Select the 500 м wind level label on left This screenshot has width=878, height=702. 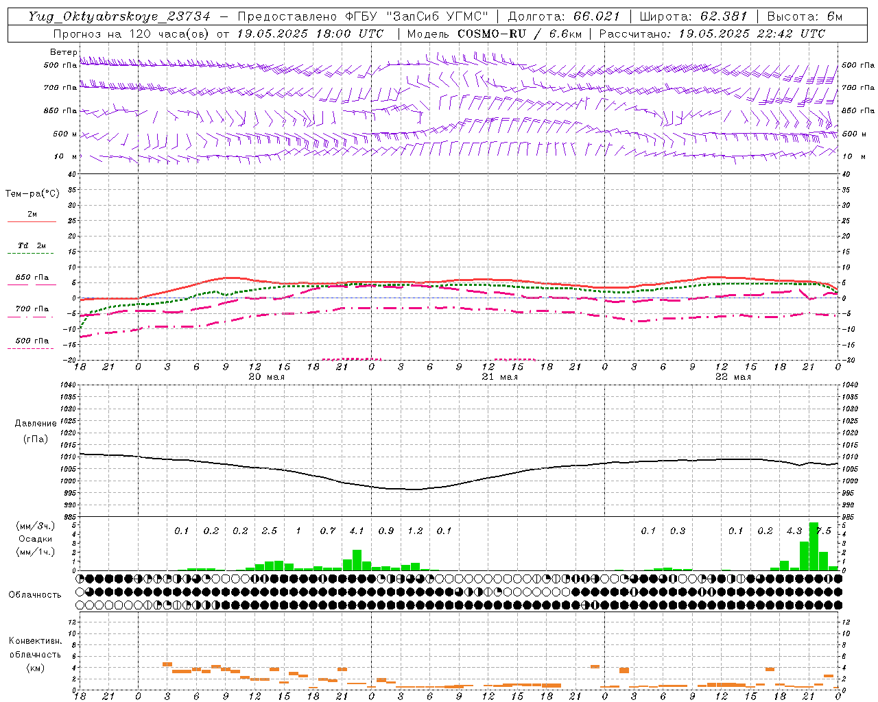click(65, 134)
